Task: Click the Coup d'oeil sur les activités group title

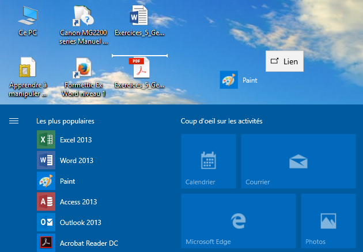Action: pyautogui.click(x=222, y=121)
